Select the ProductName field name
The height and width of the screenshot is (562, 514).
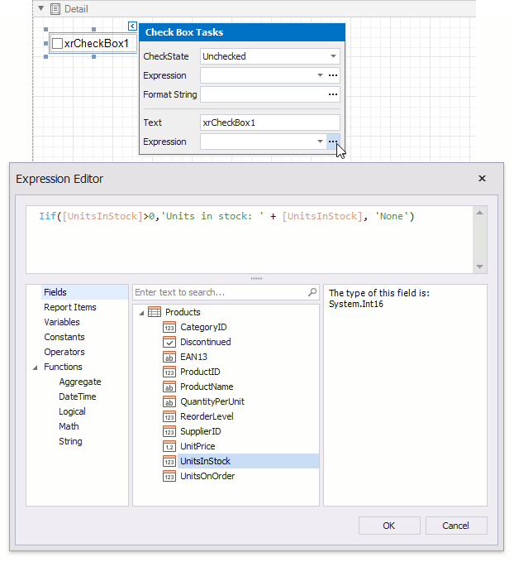coord(207,387)
